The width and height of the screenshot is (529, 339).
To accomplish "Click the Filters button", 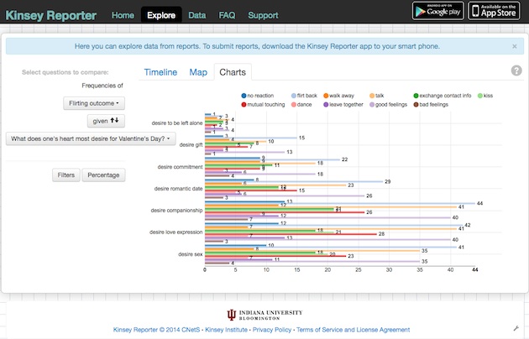I will (x=65, y=175).
